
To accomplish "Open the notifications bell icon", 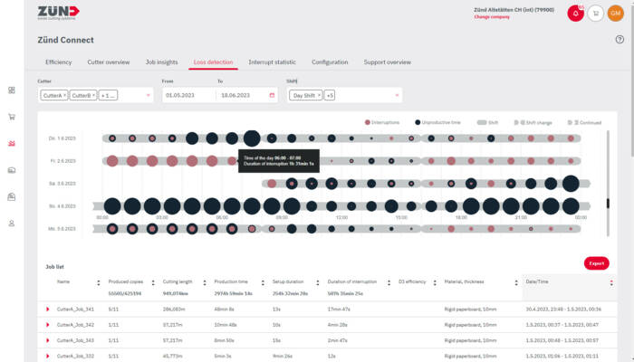I will (575, 14).
